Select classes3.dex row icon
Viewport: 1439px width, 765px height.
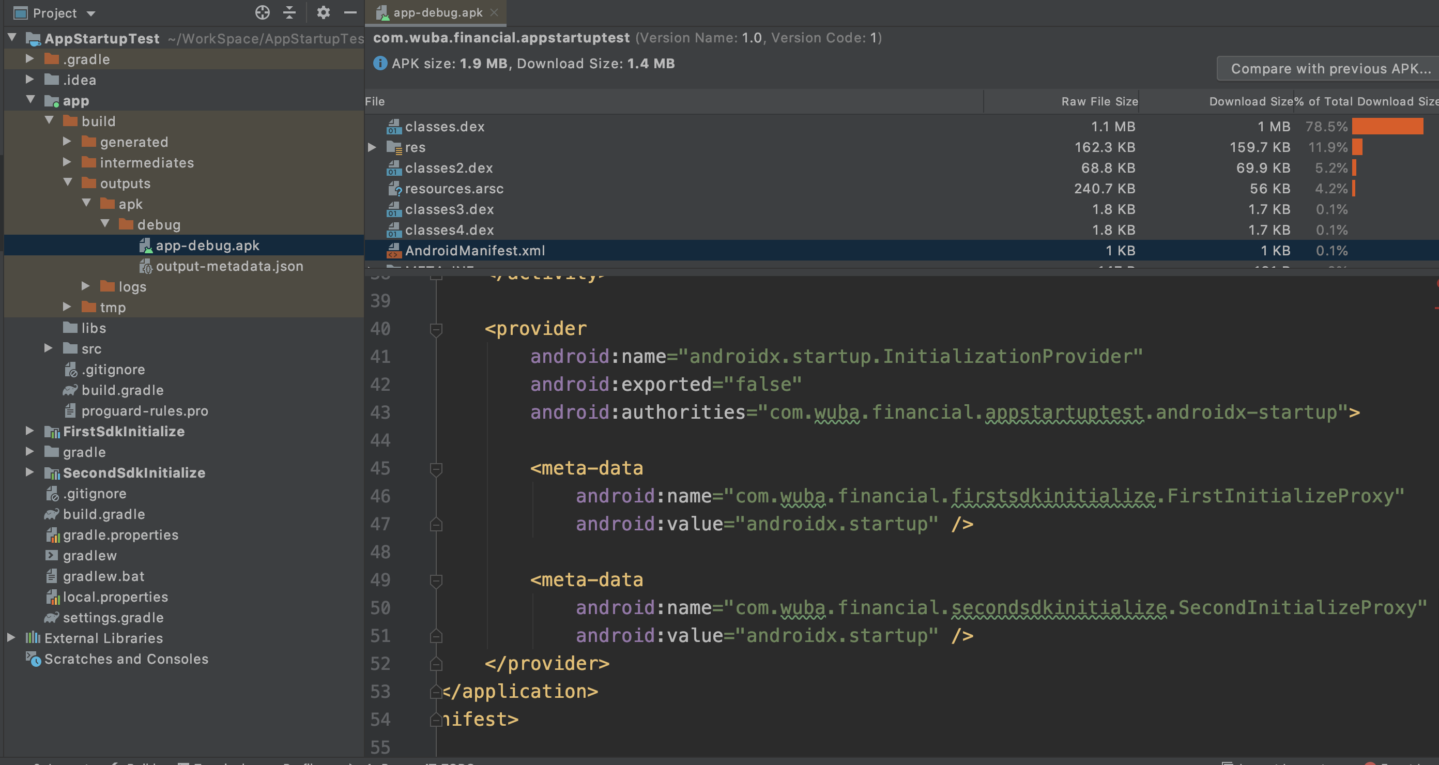[x=394, y=209]
